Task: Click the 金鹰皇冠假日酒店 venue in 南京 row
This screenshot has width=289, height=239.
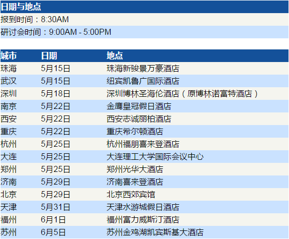Action: [x=139, y=106]
